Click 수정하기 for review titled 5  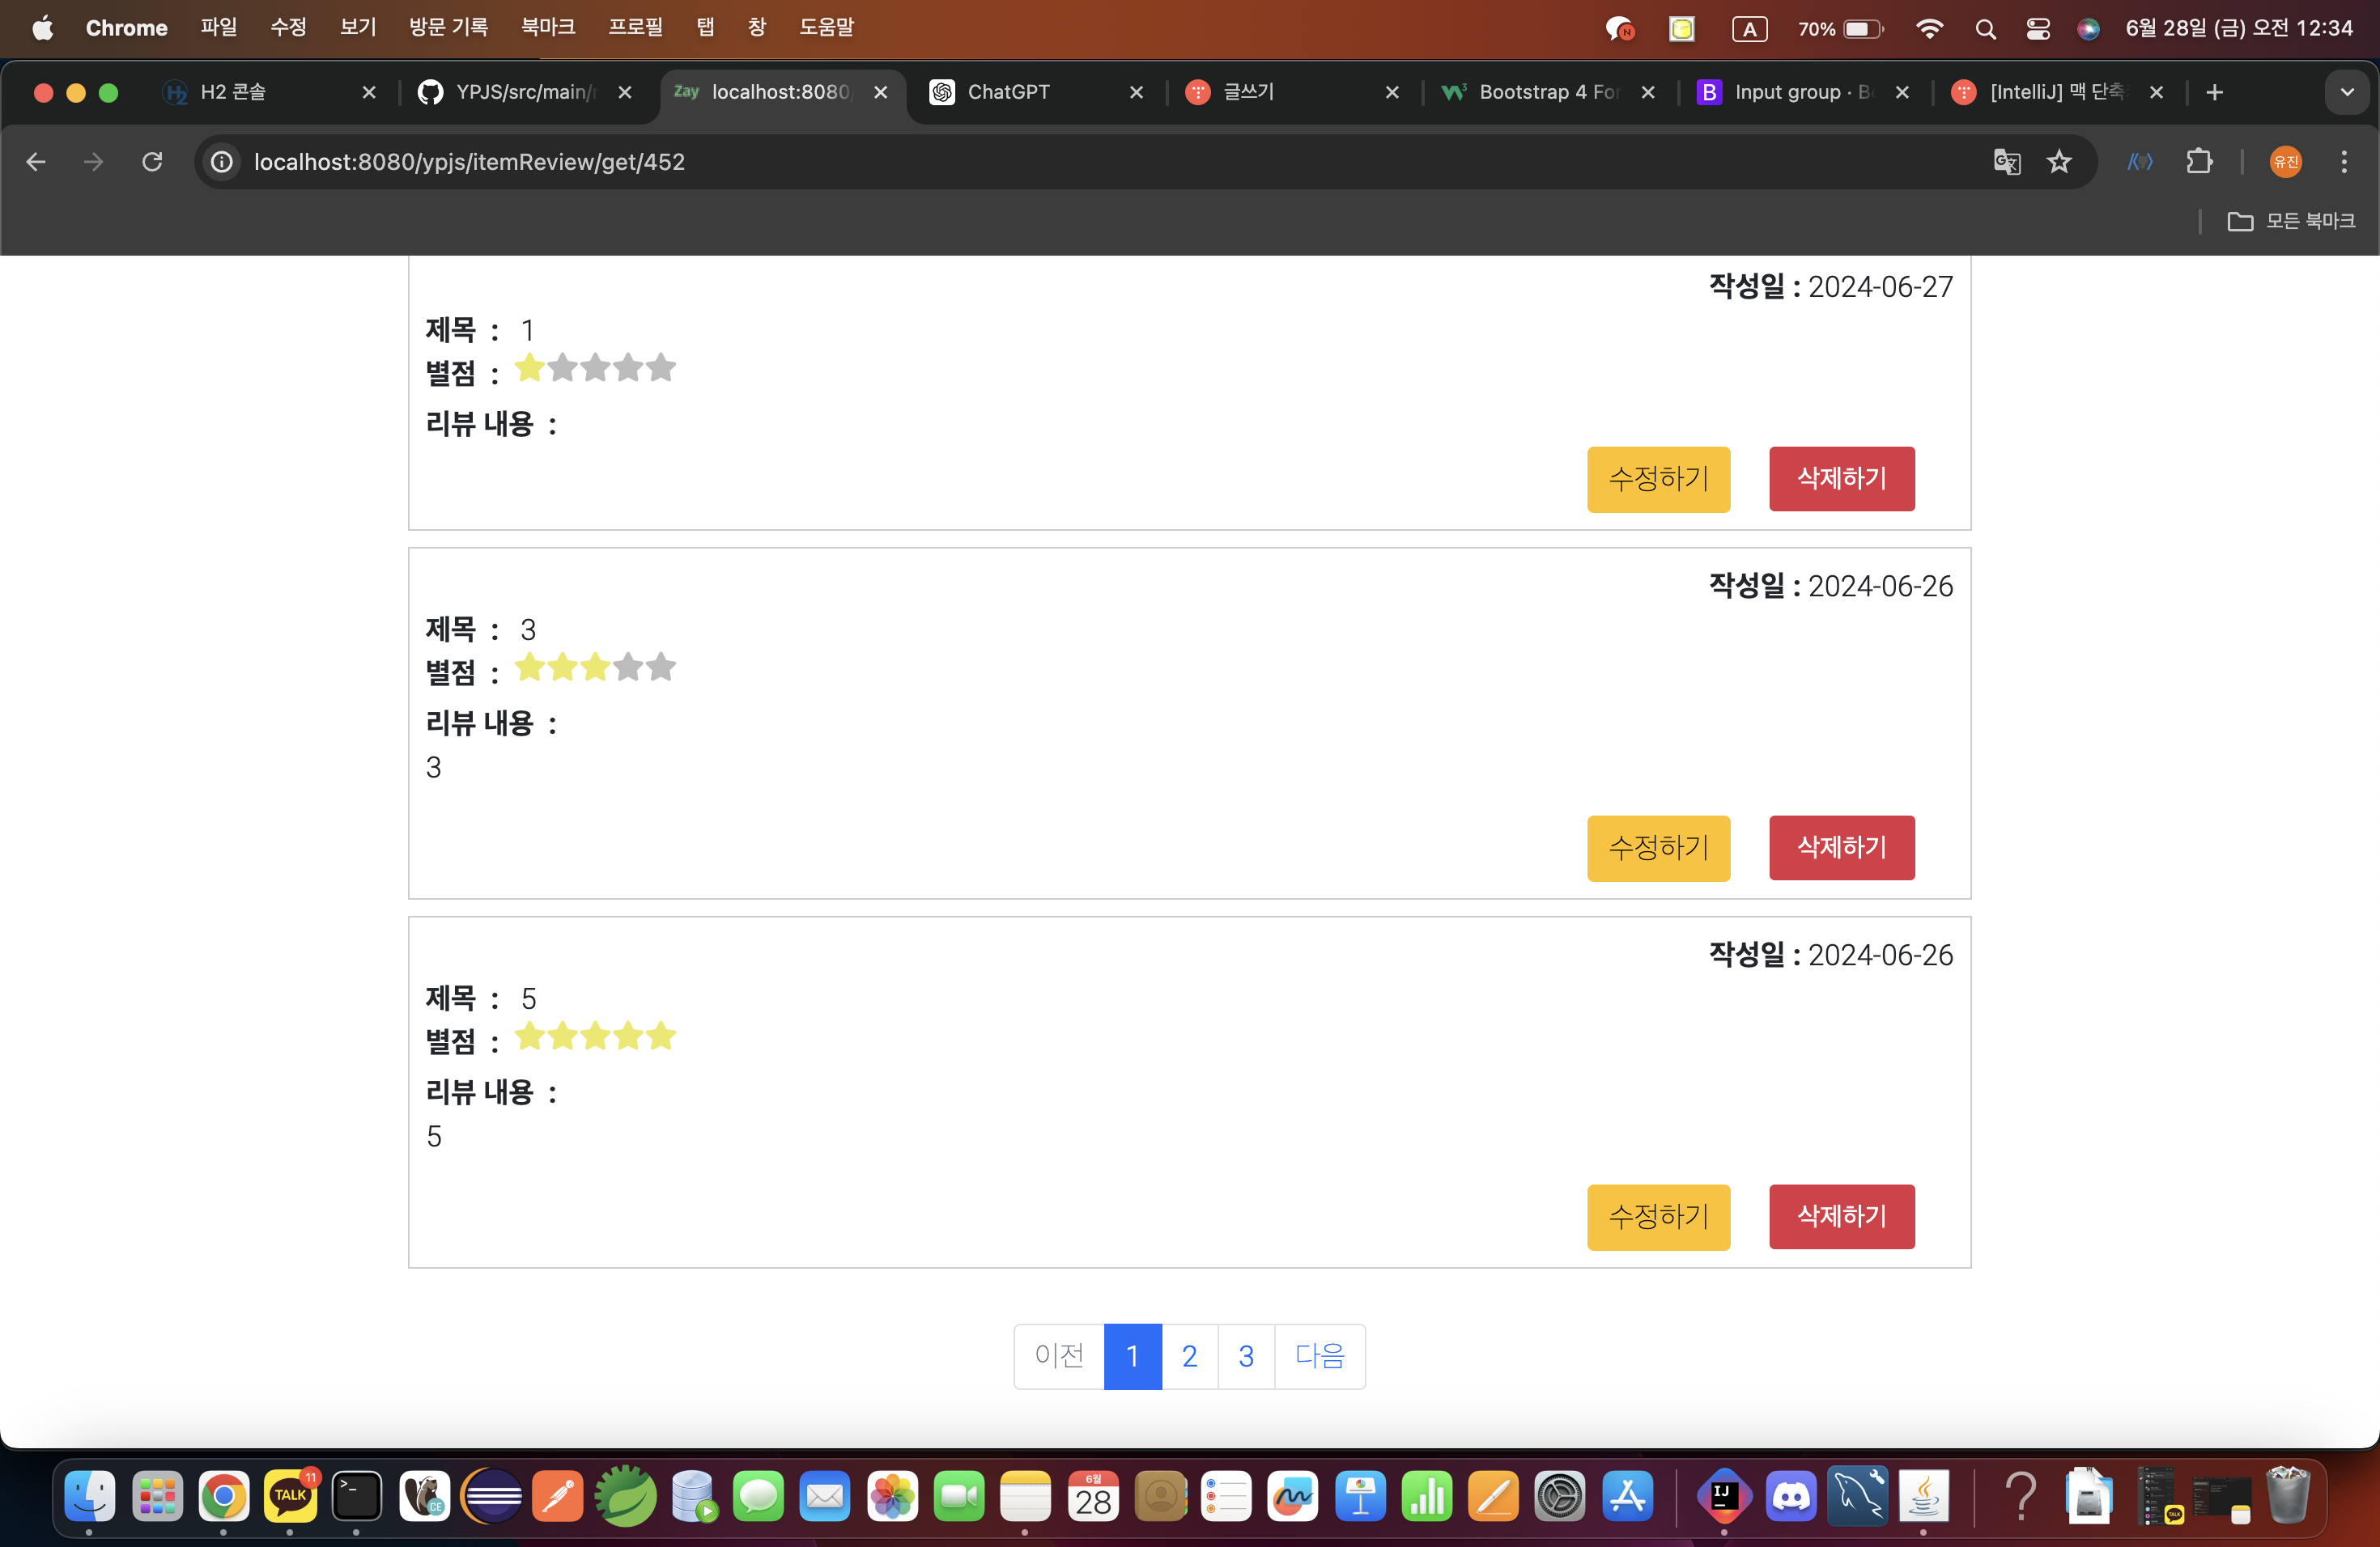coord(1658,1216)
